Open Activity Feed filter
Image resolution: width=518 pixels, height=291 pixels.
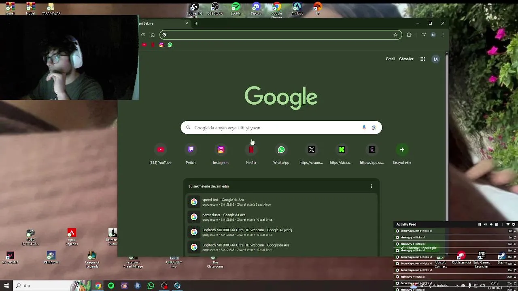(508, 224)
